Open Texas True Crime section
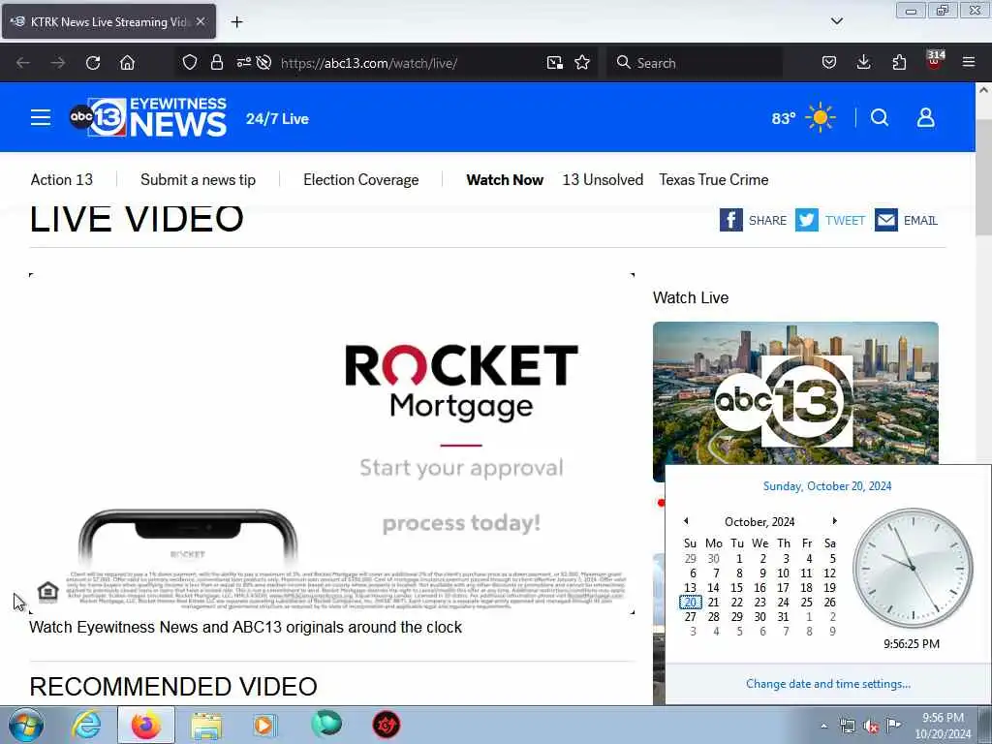The height and width of the screenshot is (744, 992). pyautogui.click(x=714, y=179)
